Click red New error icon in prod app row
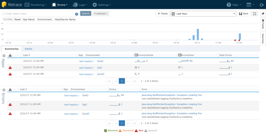266x135 pixels. tap(10, 74)
